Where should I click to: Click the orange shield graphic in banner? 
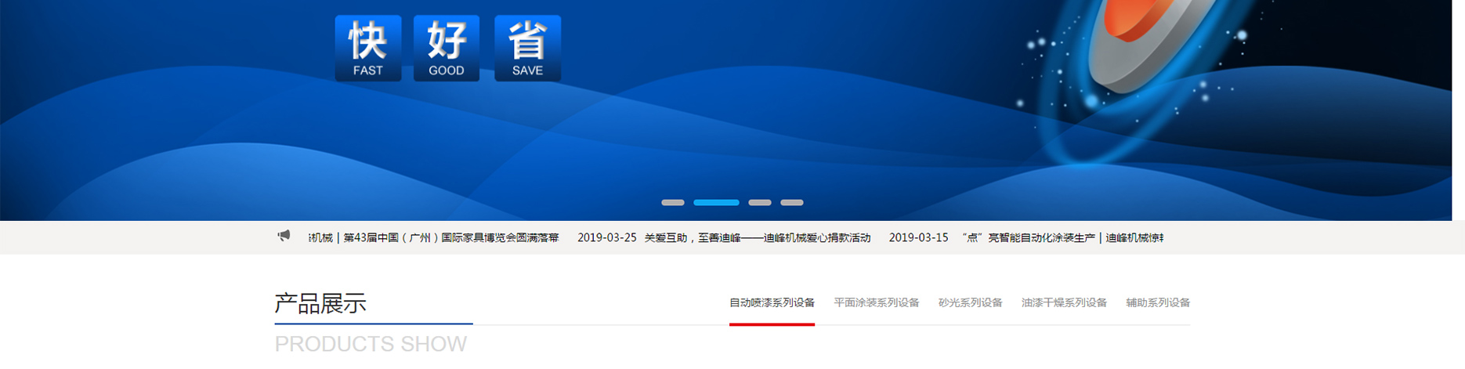coord(1136,31)
